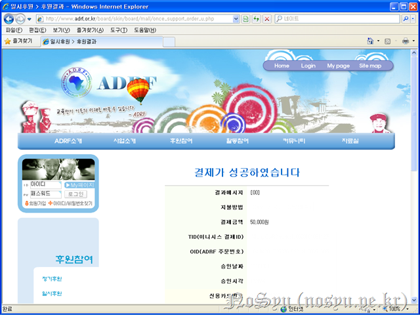Select the 일시후원 > 후원결과 browser tab

tap(98, 41)
